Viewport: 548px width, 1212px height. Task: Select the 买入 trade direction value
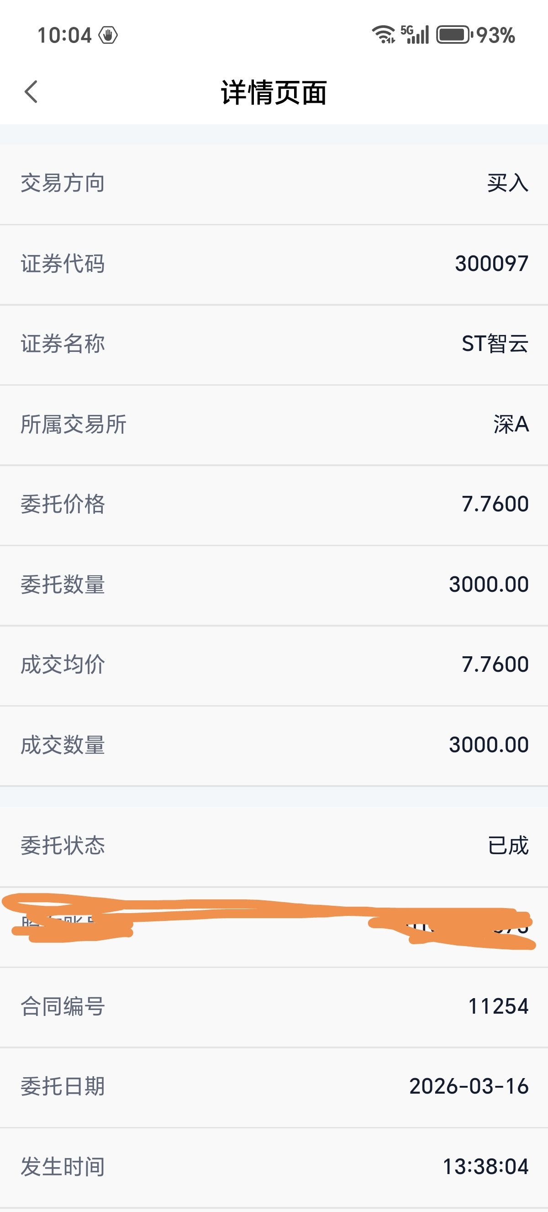tap(507, 183)
